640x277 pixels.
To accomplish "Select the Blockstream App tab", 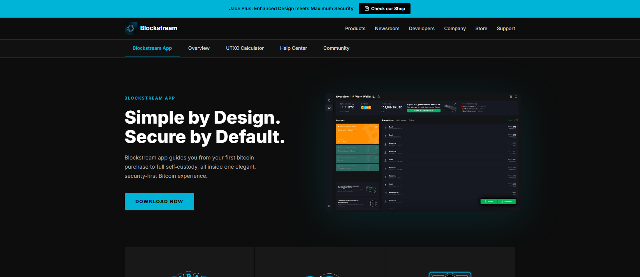I will pyautogui.click(x=152, y=48).
